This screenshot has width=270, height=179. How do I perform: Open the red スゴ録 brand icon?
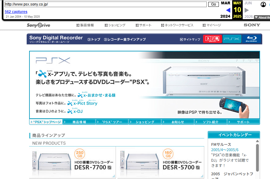tap(212, 39)
